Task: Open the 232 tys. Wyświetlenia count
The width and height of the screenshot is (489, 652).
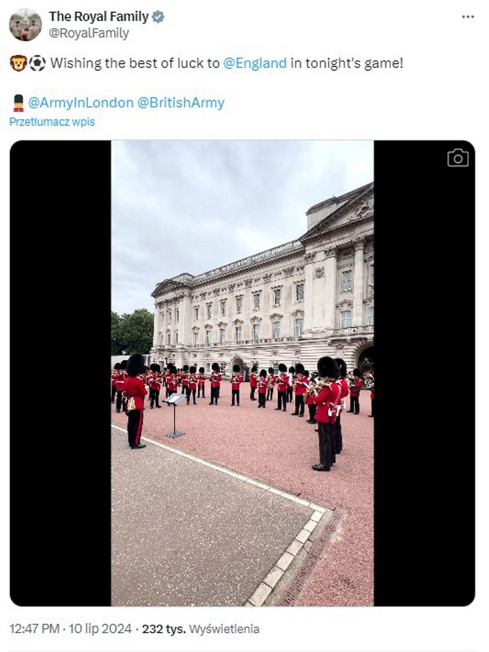Action: pos(200,629)
